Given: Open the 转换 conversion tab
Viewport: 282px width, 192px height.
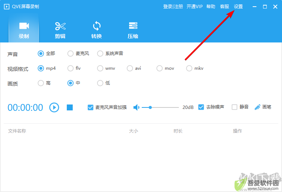Looking at the screenshot, I should 96,30.
